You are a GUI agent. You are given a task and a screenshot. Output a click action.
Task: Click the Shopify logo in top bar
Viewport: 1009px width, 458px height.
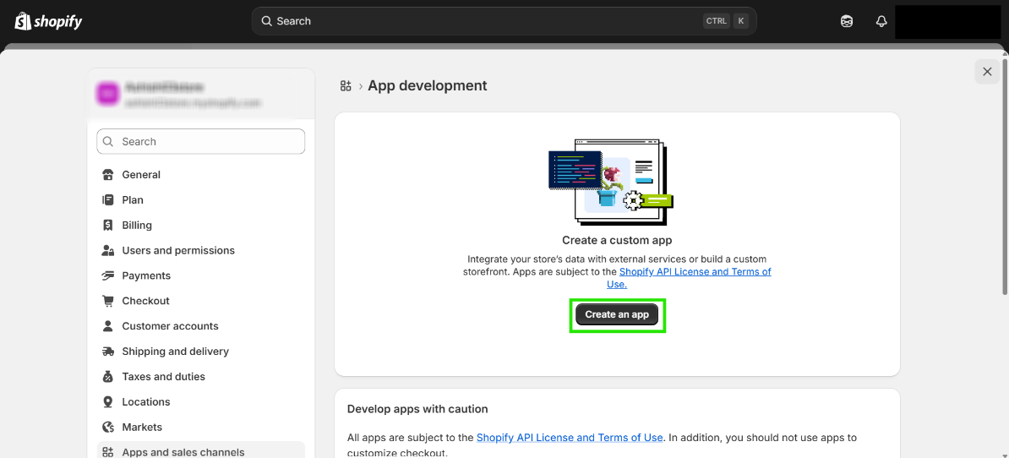[48, 21]
